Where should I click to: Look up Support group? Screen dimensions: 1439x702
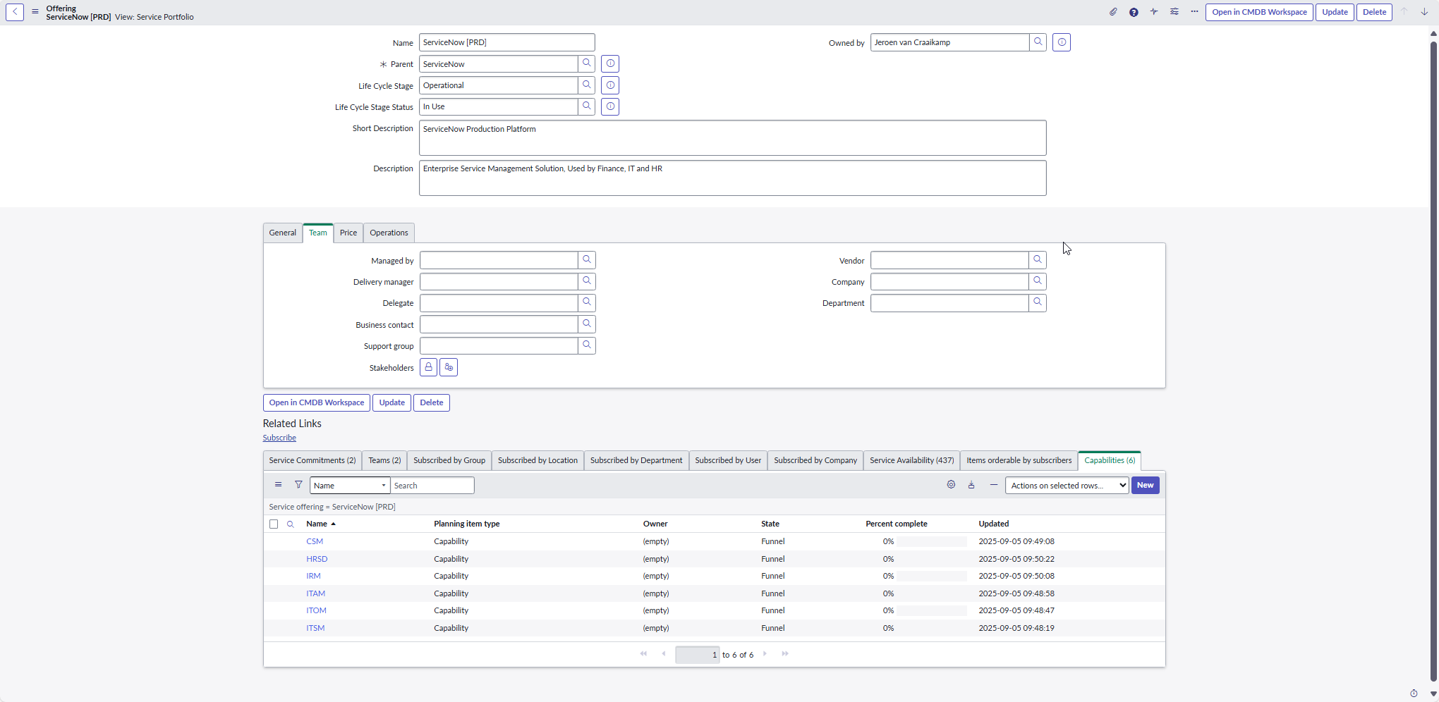point(587,345)
